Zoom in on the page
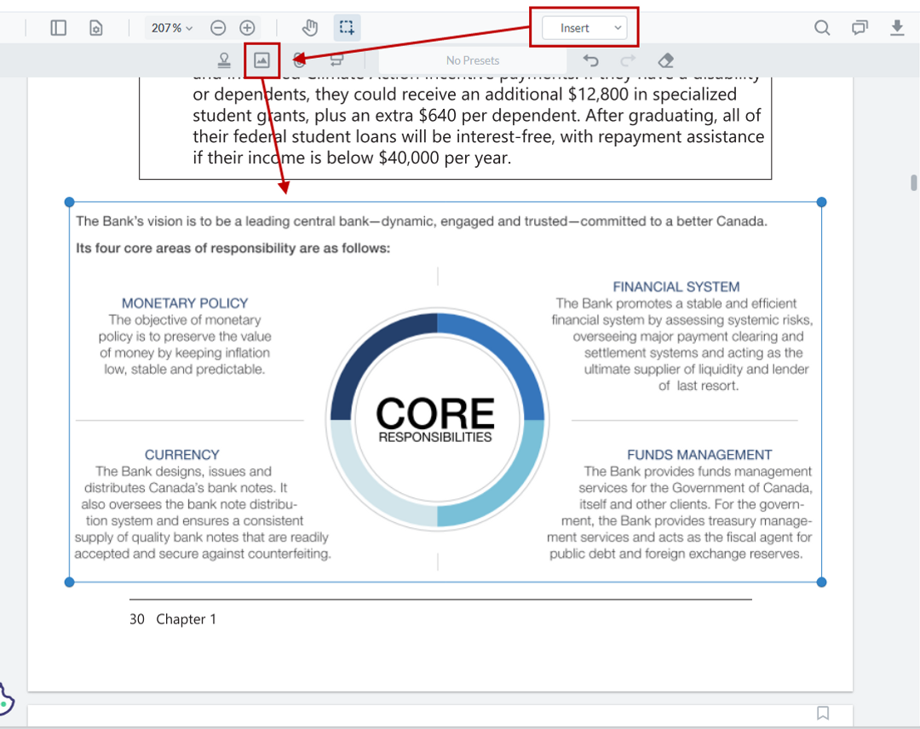 point(247,27)
